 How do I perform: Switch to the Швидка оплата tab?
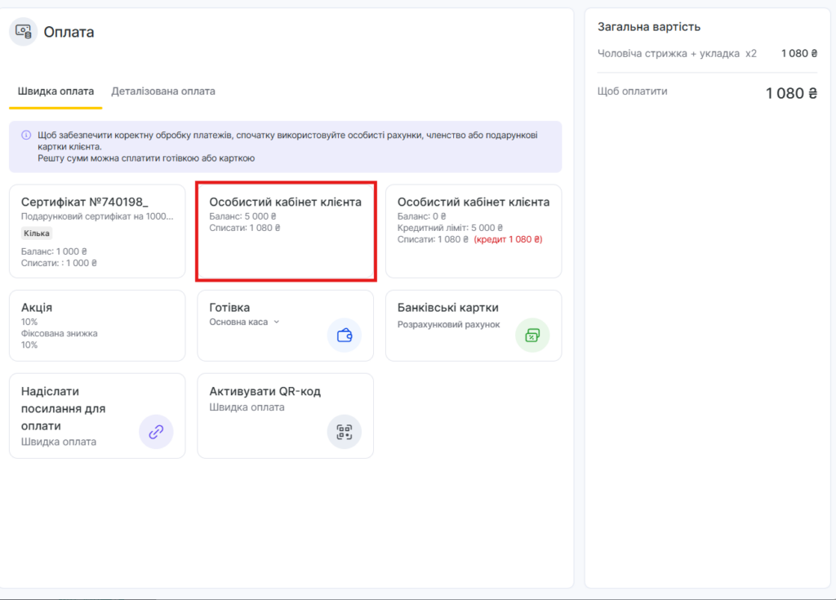(56, 91)
